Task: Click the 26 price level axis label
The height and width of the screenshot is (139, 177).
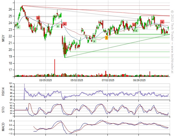Action: [x=10, y=9]
